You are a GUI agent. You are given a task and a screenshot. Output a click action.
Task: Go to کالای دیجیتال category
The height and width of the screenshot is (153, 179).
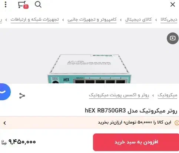pyautogui.click(x=139, y=20)
